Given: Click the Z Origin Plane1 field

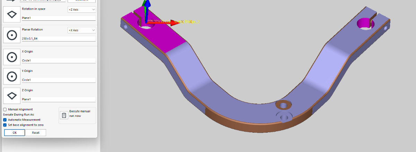Looking at the screenshot, I should point(58,99).
